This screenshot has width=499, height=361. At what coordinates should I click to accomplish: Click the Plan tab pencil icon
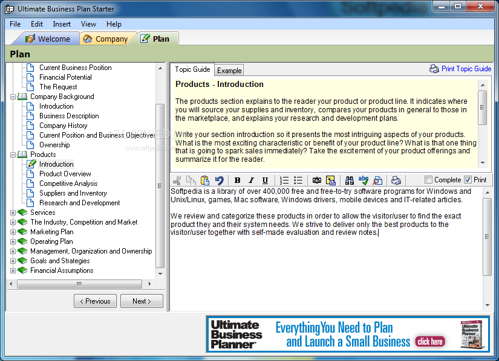145,39
